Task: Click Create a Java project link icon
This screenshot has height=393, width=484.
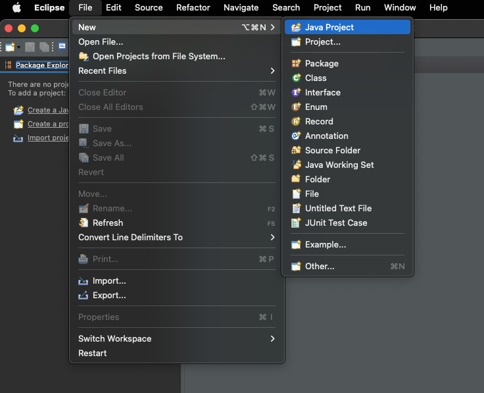Action: point(18,110)
